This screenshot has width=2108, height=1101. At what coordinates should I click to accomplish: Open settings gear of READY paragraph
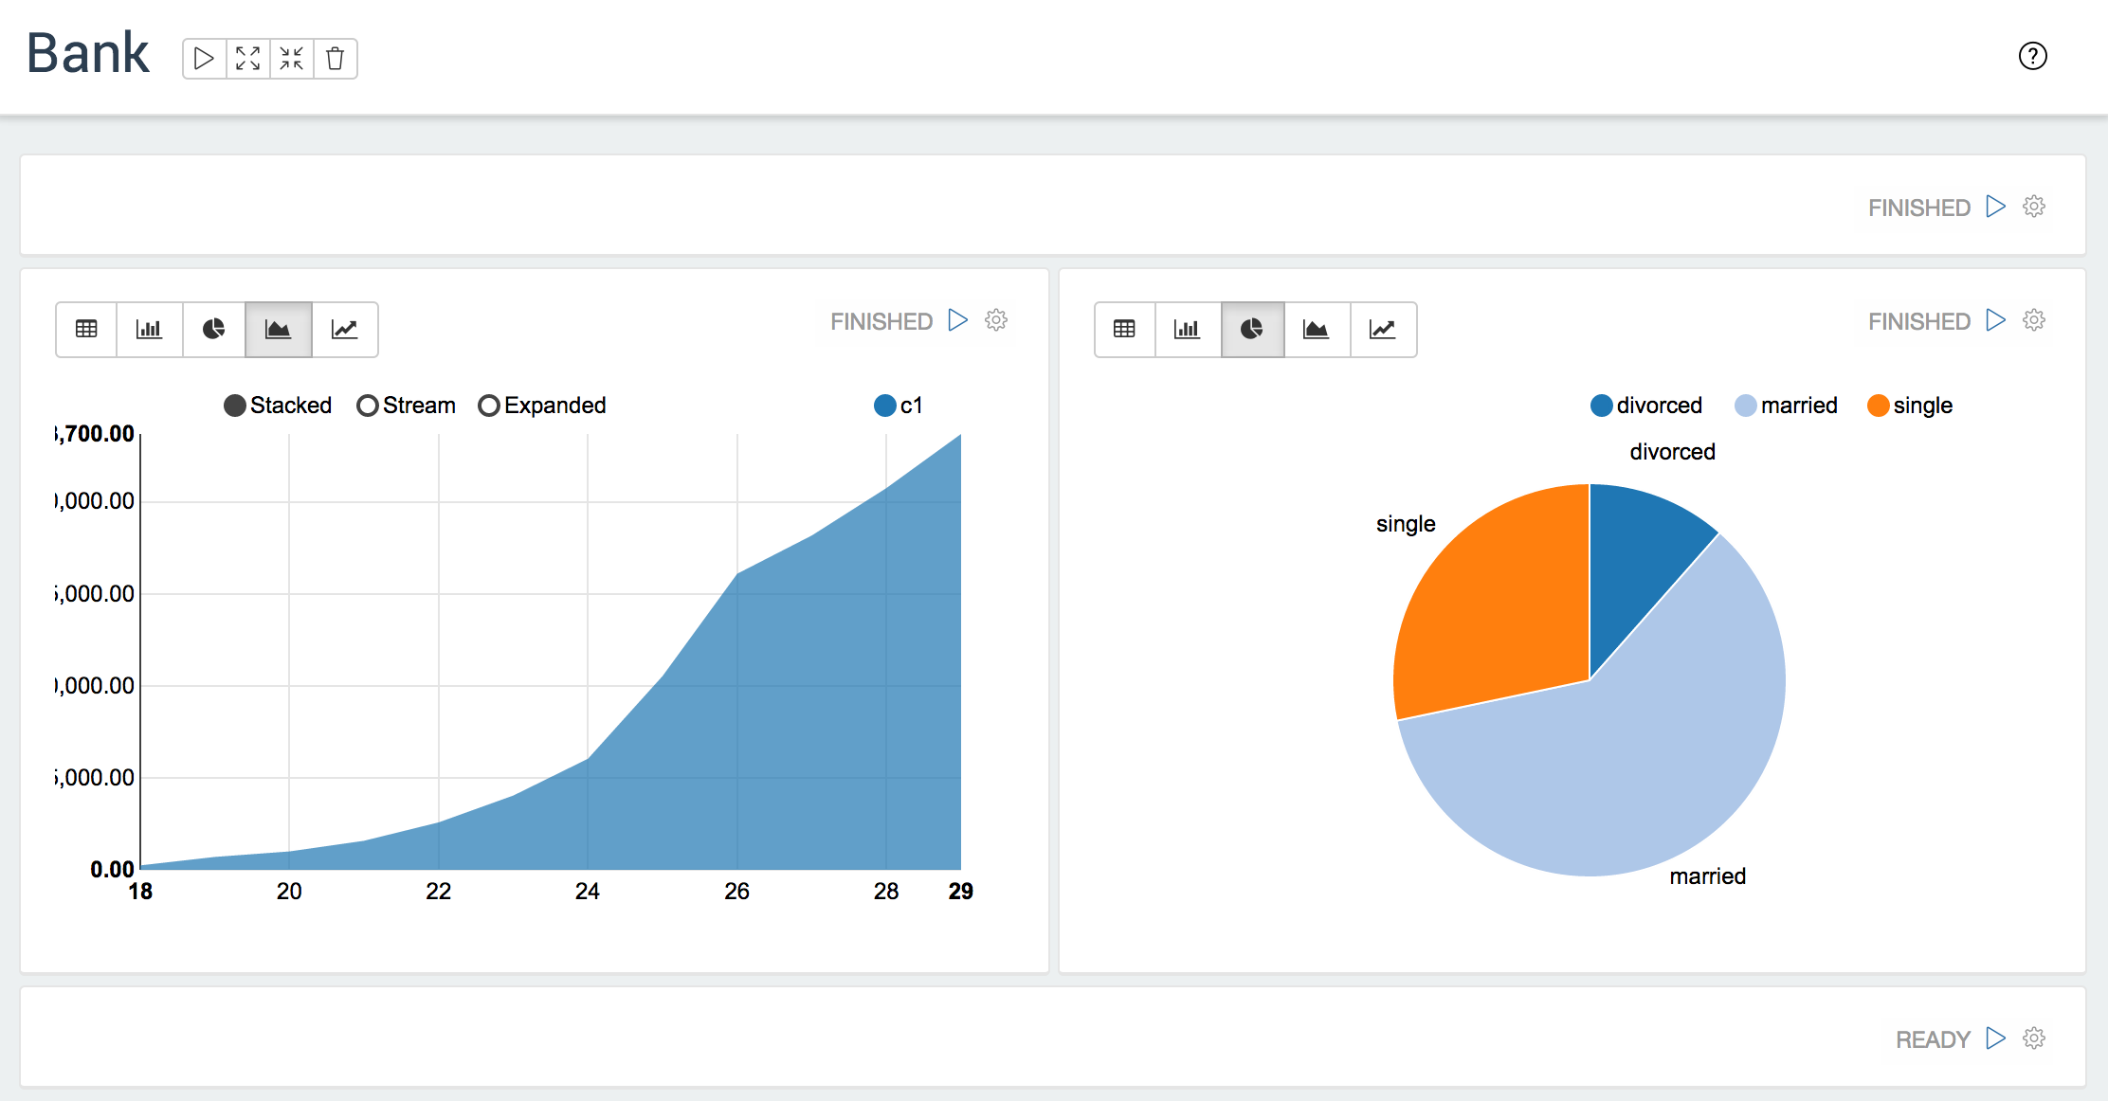coord(2034,1038)
